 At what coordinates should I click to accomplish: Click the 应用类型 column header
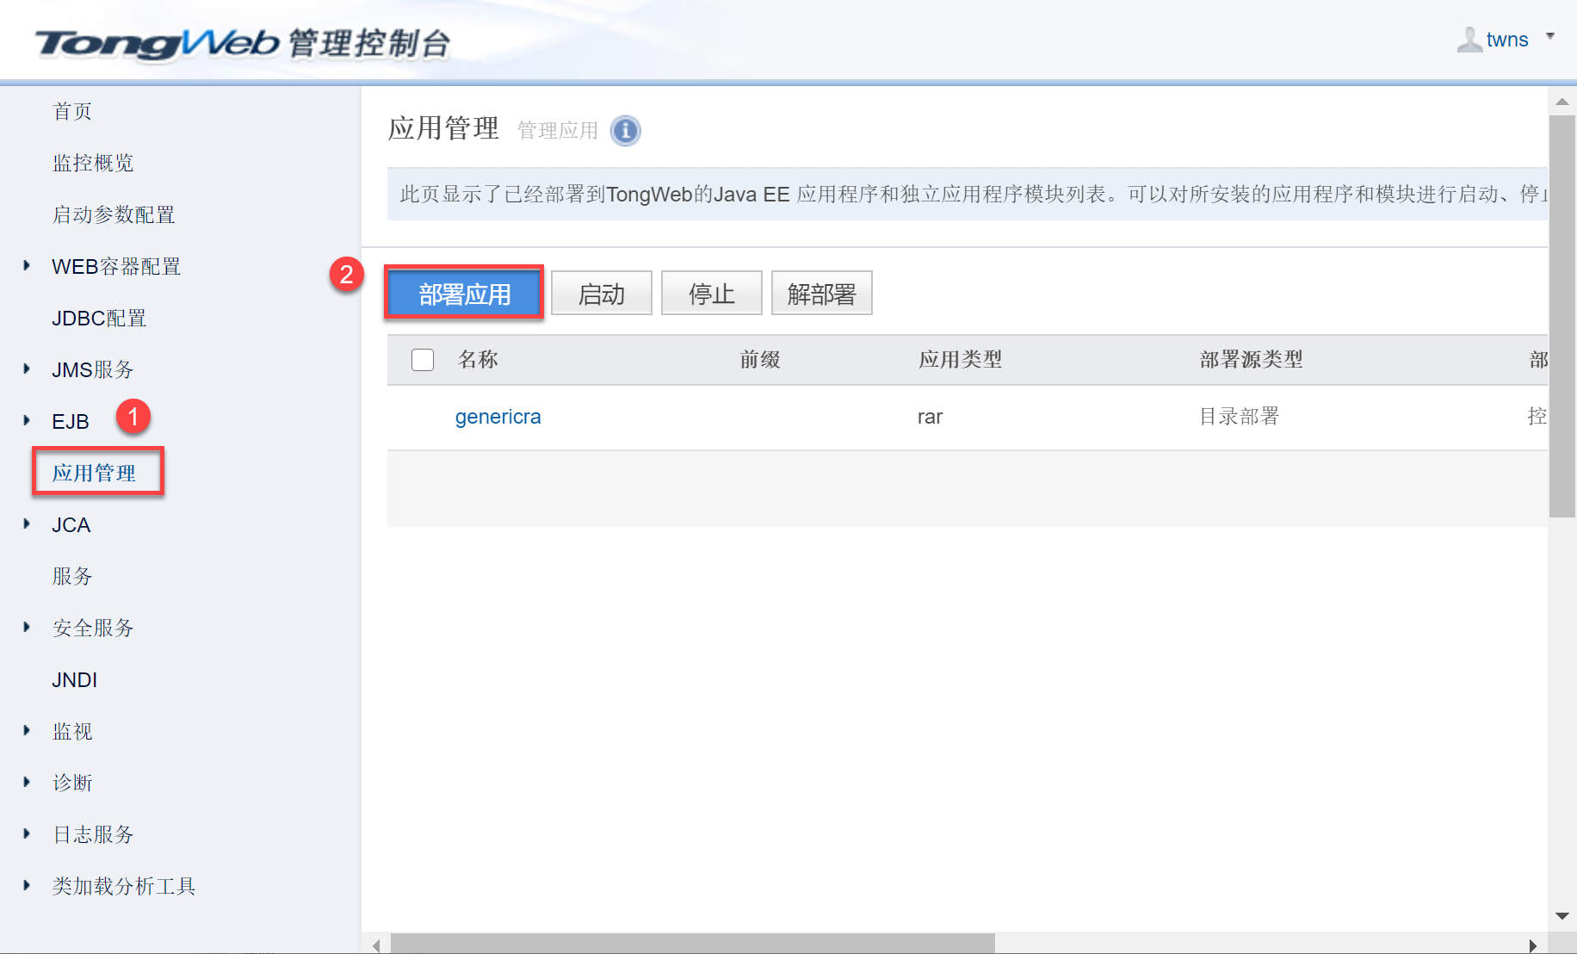click(961, 360)
